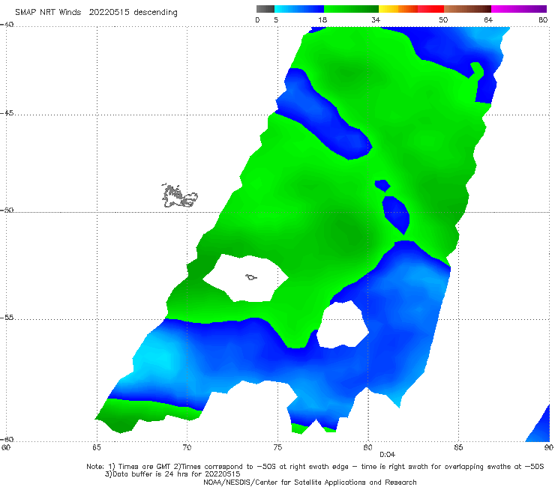
Task: Select the red color bar segment before 50
Action: coord(430,9)
